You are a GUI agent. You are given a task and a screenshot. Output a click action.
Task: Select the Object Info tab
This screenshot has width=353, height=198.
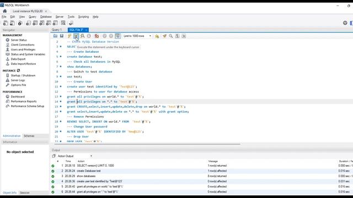pyautogui.click(x=9, y=193)
